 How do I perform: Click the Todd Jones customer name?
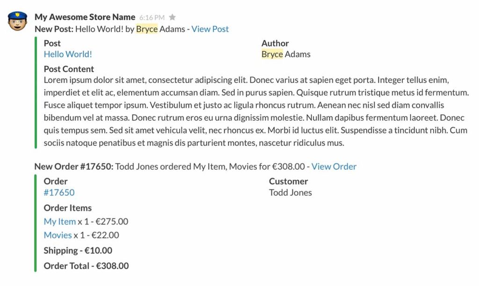point(290,193)
